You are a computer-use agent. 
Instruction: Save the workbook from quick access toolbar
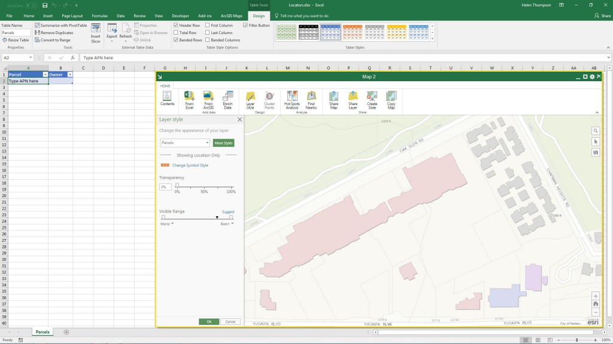(45, 5)
